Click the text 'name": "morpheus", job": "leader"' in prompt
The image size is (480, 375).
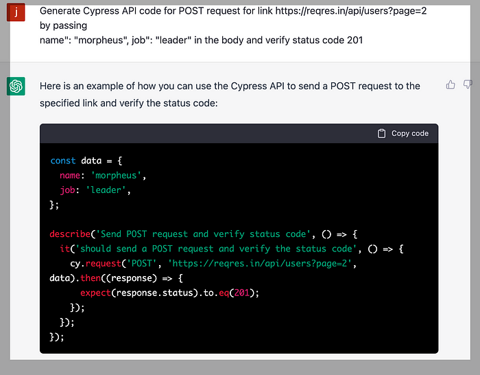coord(115,40)
